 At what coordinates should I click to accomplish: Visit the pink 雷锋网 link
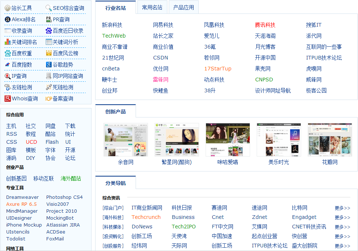coord(161,80)
